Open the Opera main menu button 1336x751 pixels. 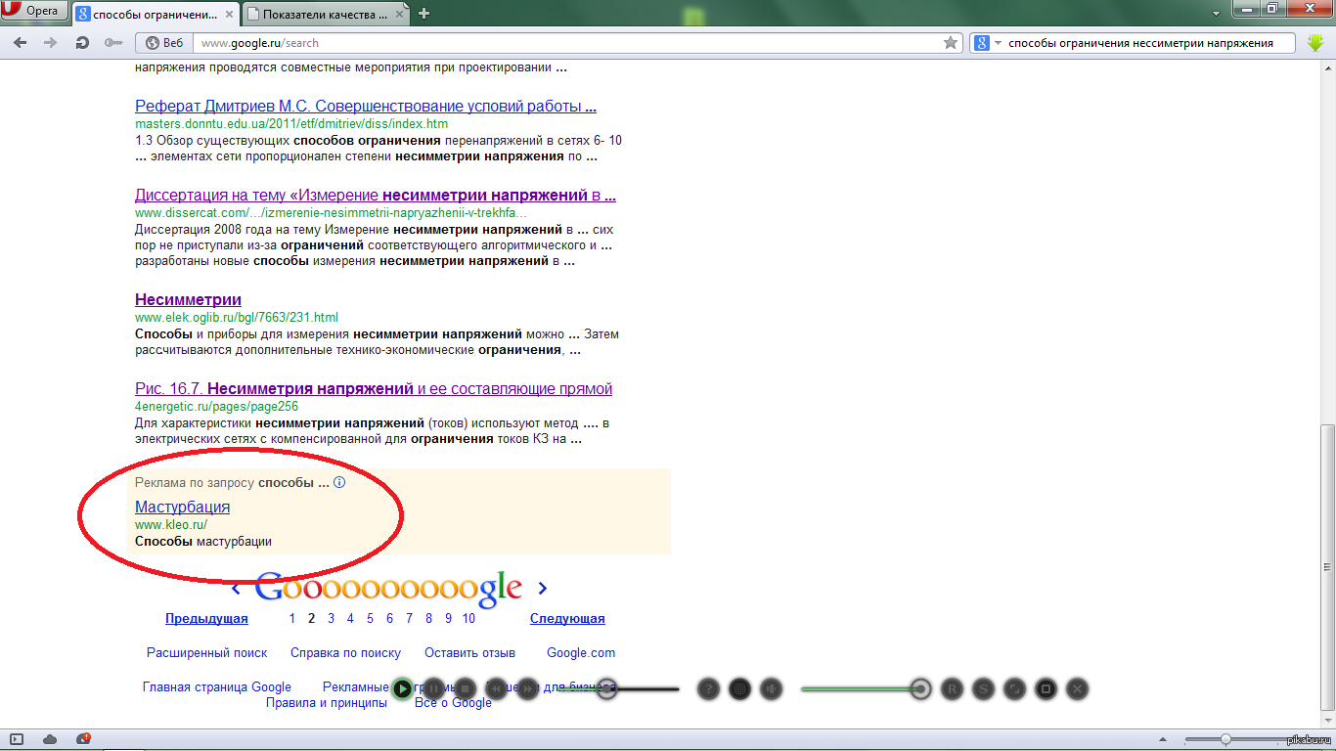tap(35, 12)
